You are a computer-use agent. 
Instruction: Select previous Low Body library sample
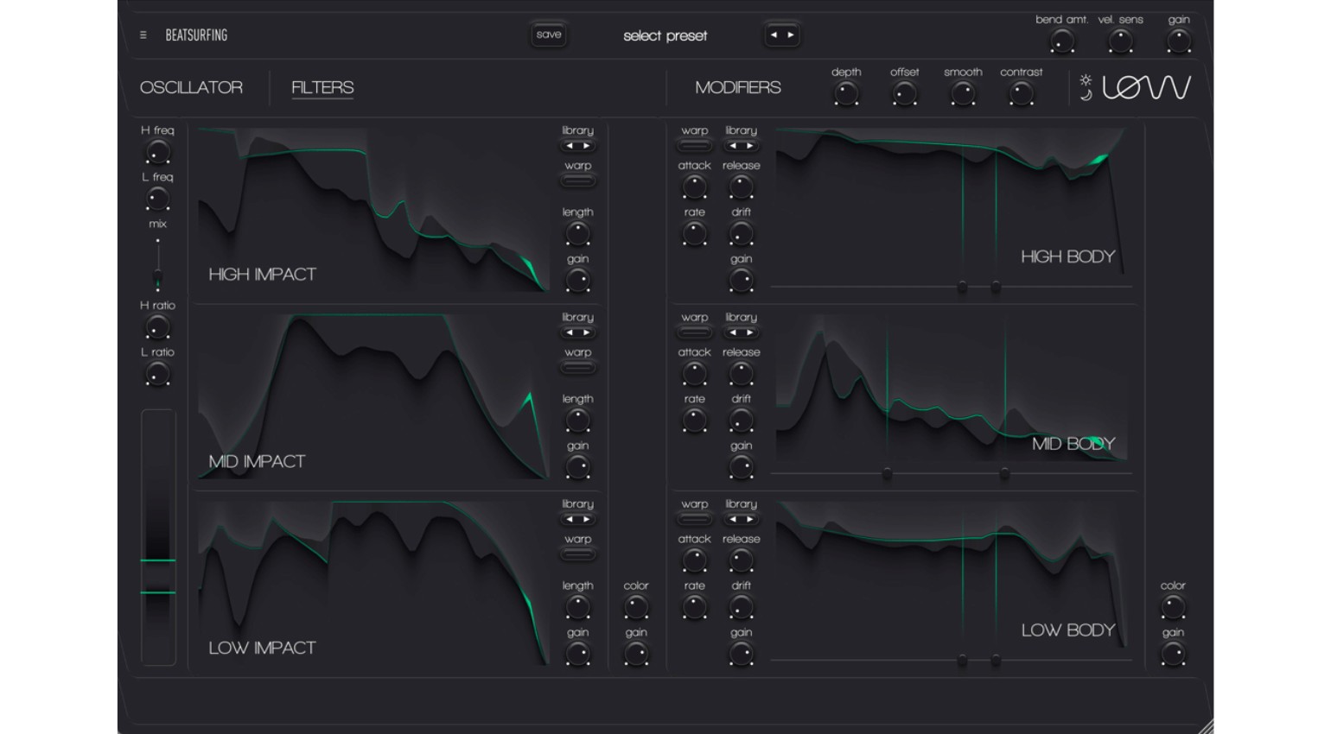point(732,519)
